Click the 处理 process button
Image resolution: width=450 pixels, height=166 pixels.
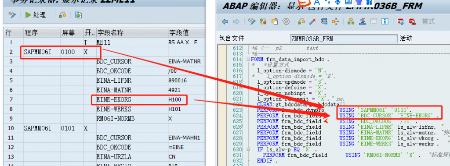tap(36, 15)
